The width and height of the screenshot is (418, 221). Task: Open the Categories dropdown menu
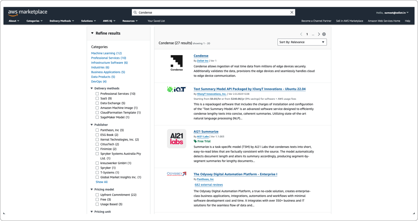35,21
